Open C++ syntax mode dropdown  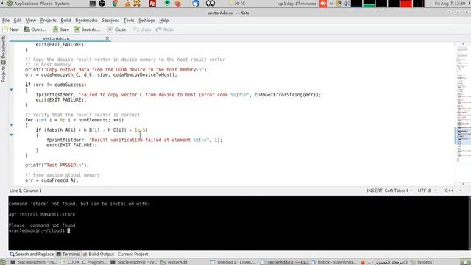coord(453,191)
